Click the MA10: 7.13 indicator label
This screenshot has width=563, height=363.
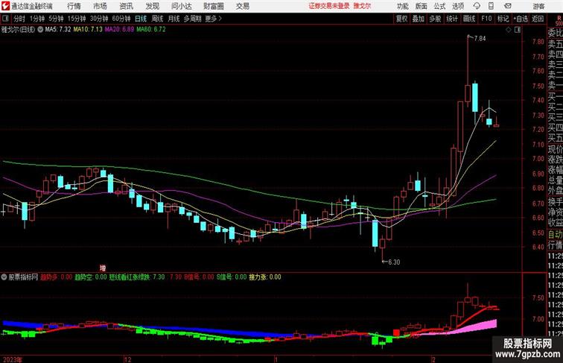coord(88,30)
